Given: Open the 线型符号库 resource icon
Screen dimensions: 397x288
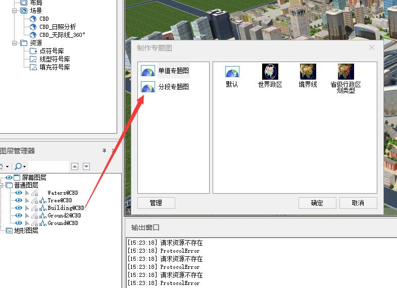Looking at the screenshot, I should (33, 59).
